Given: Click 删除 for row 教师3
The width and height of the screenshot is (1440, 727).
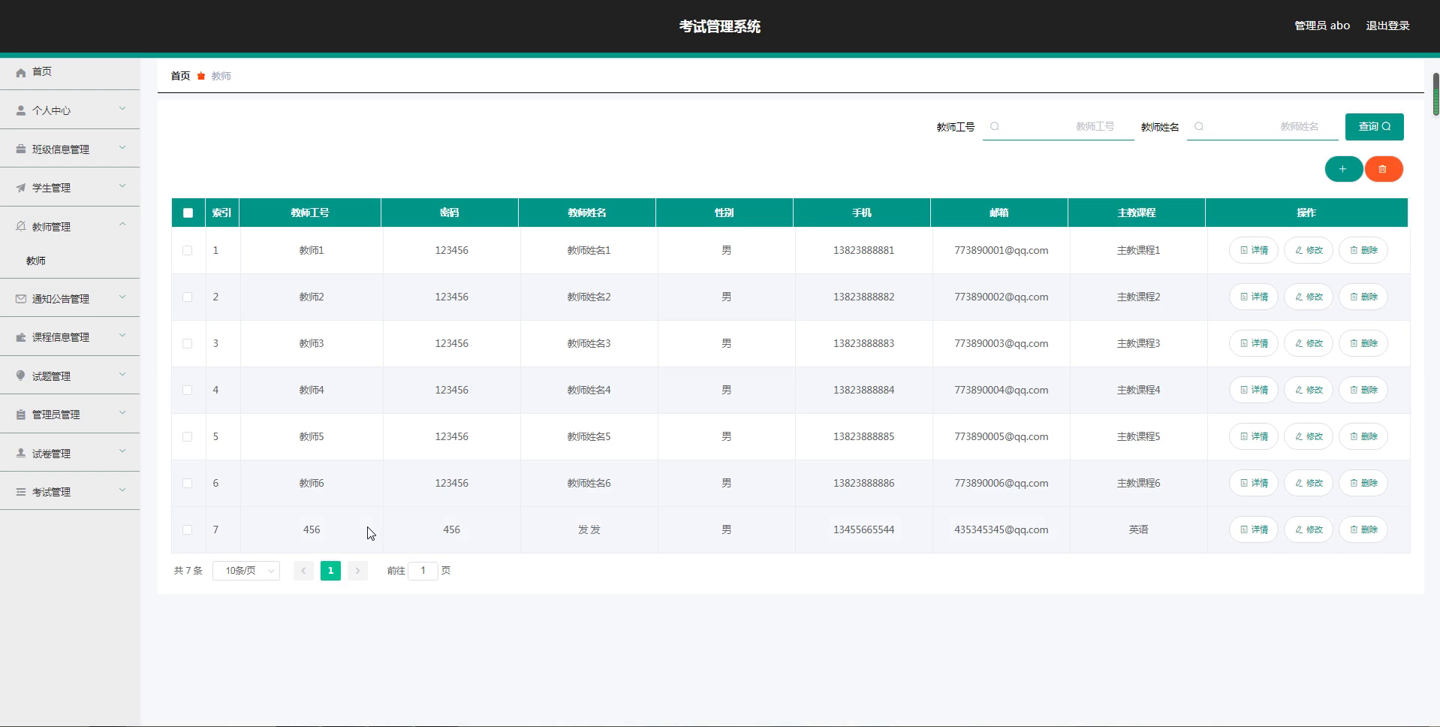Looking at the screenshot, I should click(1363, 343).
